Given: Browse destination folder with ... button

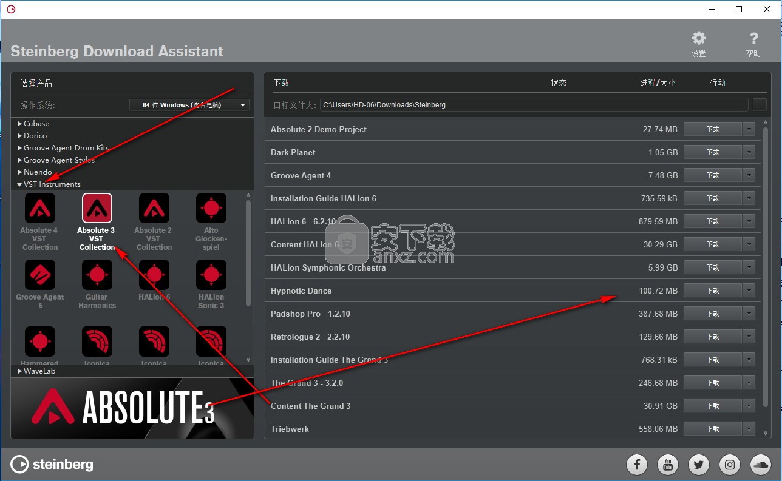Looking at the screenshot, I should (760, 105).
